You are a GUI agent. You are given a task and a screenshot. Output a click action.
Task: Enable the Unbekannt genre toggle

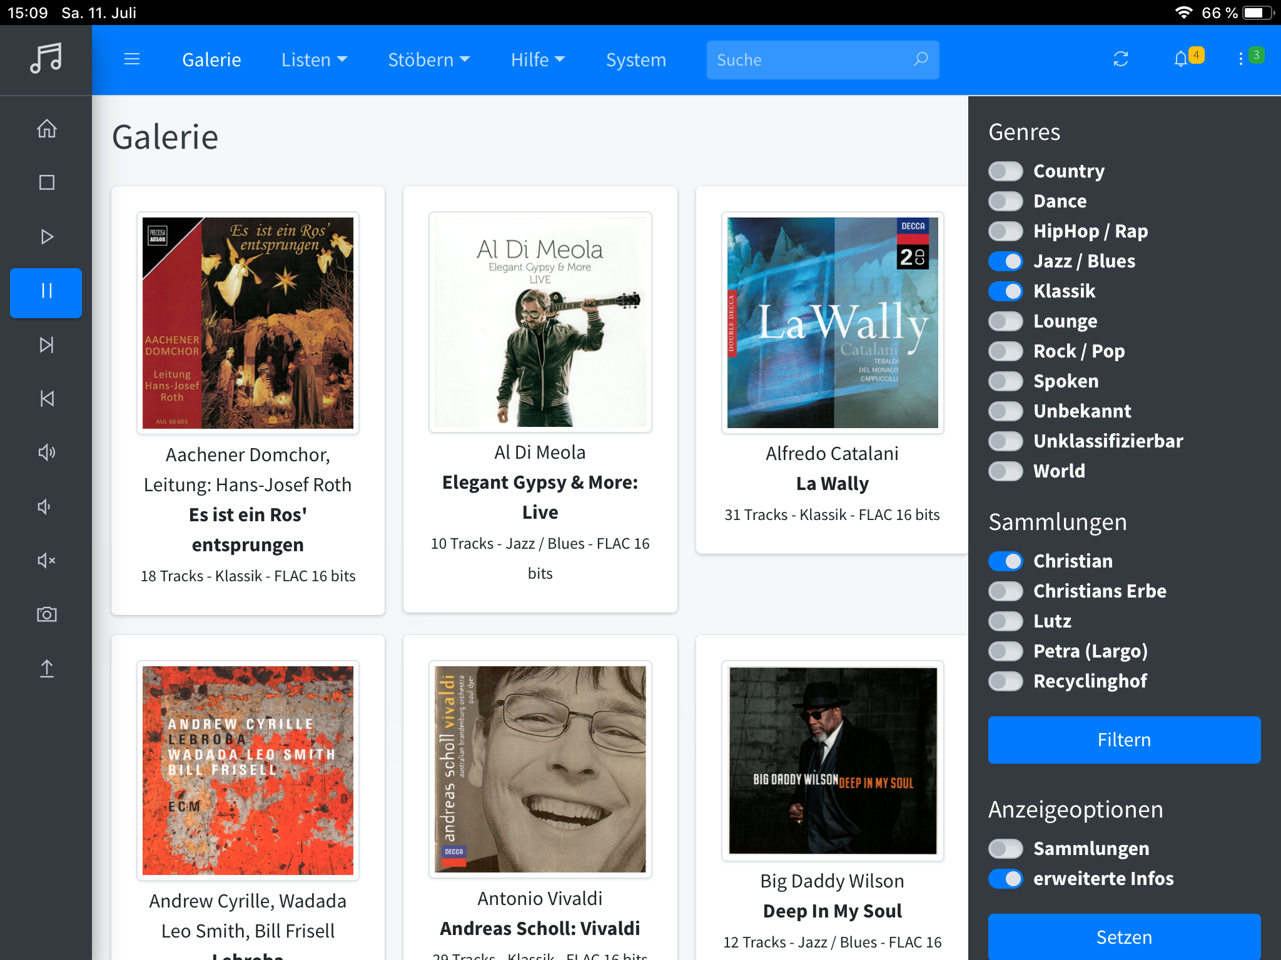coord(1006,411)
